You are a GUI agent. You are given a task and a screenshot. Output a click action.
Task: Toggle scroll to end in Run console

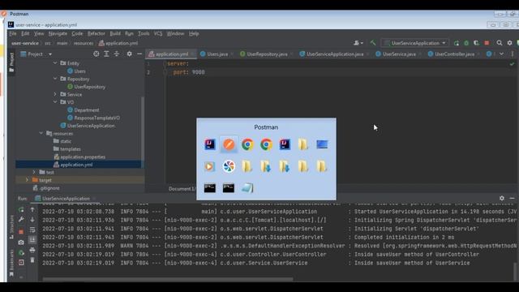coord(32,240)
